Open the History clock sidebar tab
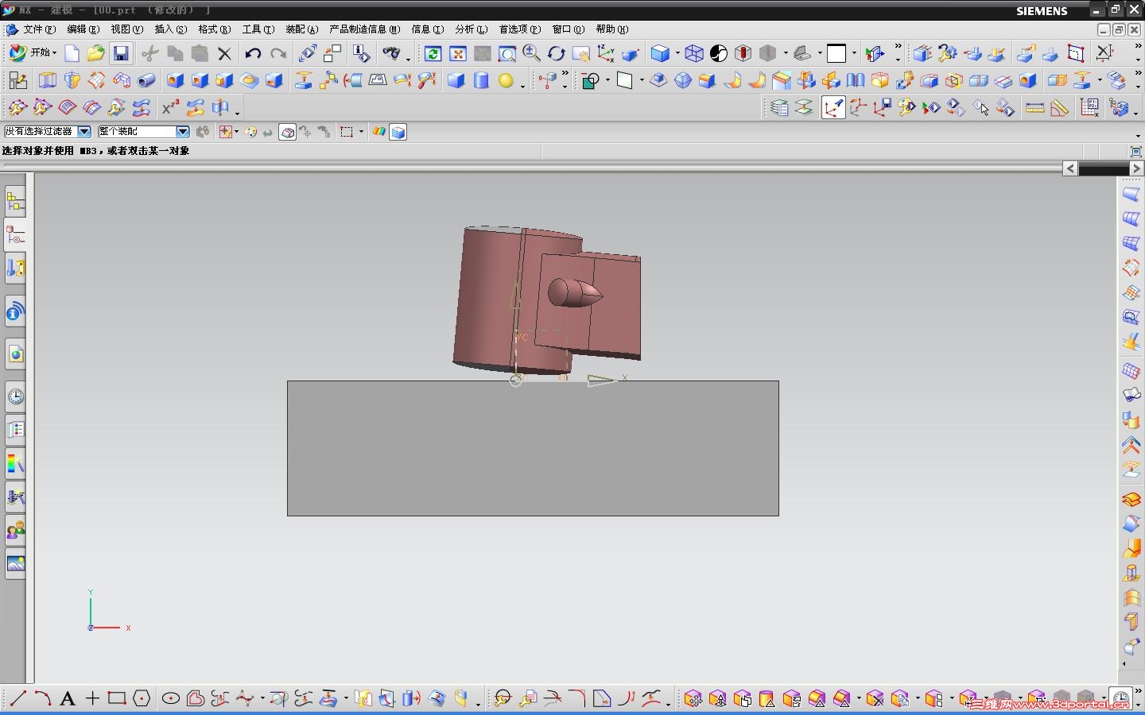Viewport: 1145px width, 715px height. [15, 396]
